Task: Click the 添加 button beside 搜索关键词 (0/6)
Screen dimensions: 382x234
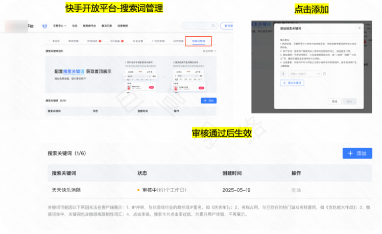Action: click(x=209, y=101)
